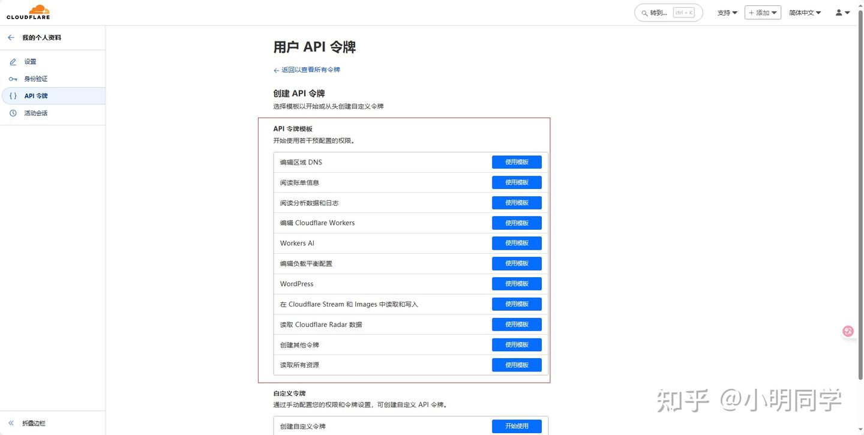Click the 阅读账单信息 row text
Image resolution: width=864 pixels, height=435 pixels.
click(299, 182)
